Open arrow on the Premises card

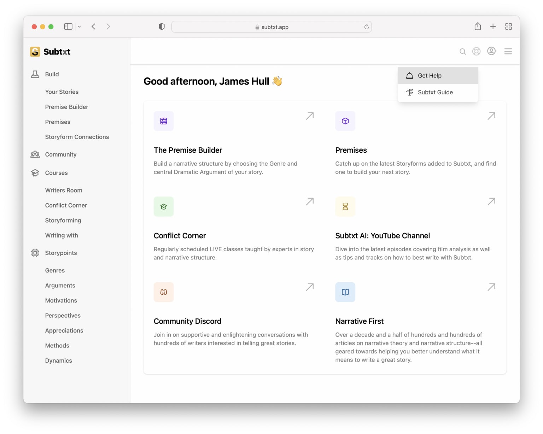click(x=491, y=116)
